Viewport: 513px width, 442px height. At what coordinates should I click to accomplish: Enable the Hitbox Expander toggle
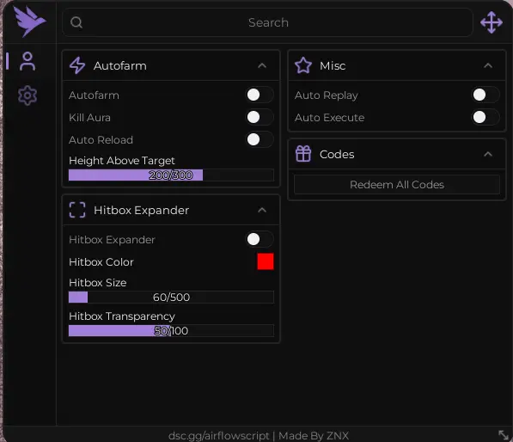[x=260, y=239]
